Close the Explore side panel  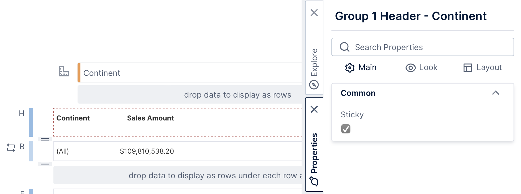314,13
